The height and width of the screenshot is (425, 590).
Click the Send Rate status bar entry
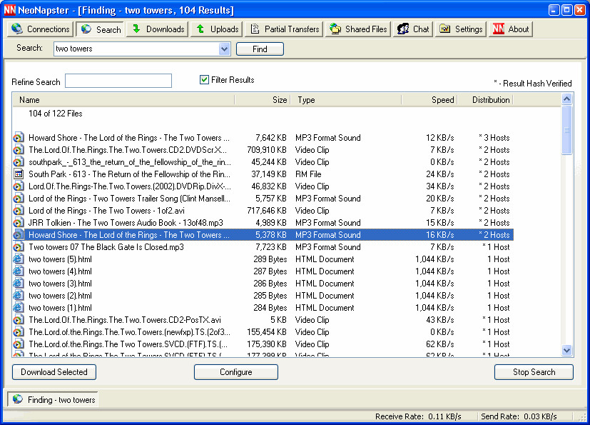pos(519,416)
